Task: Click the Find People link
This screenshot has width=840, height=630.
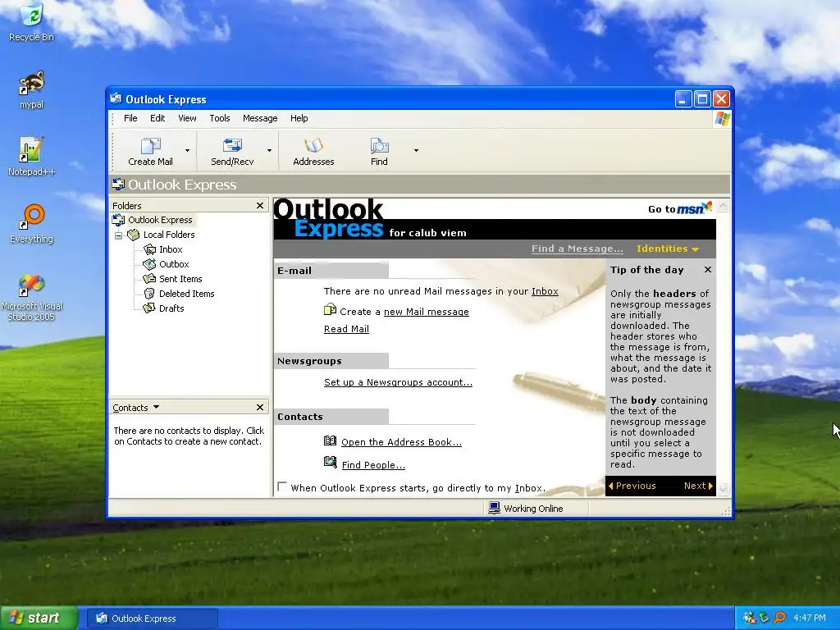Action: click(373, 465)
